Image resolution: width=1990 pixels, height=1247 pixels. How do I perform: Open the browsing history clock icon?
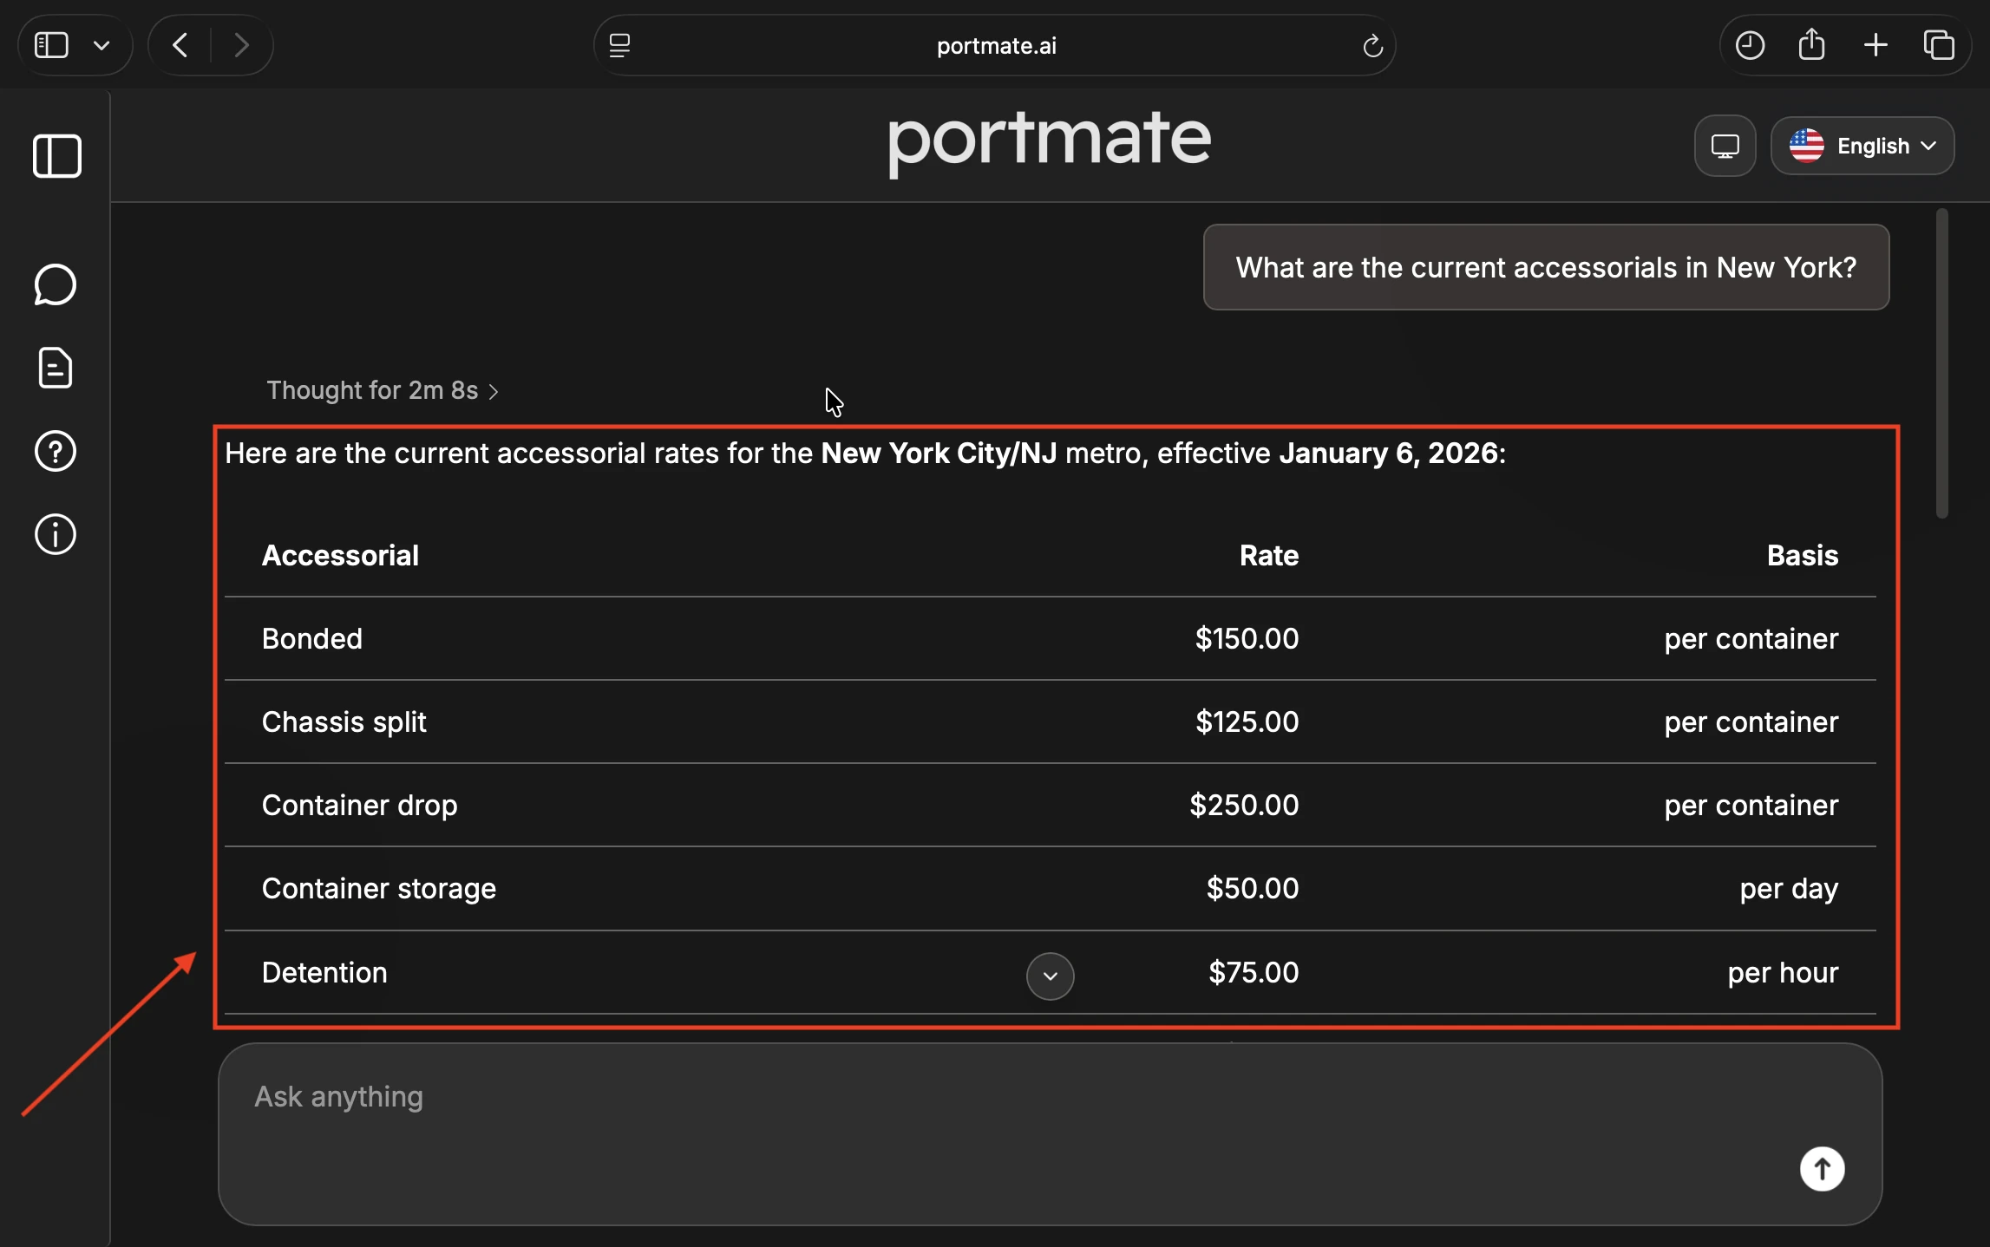tap(1750, 45)
